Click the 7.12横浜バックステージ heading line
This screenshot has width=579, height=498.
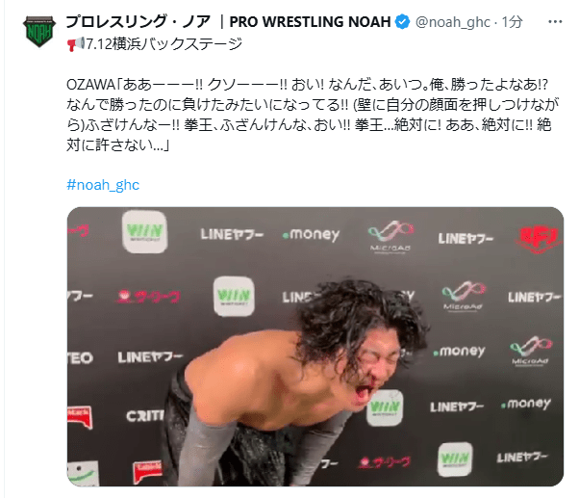pyautogui.click(x=164, y=44)
